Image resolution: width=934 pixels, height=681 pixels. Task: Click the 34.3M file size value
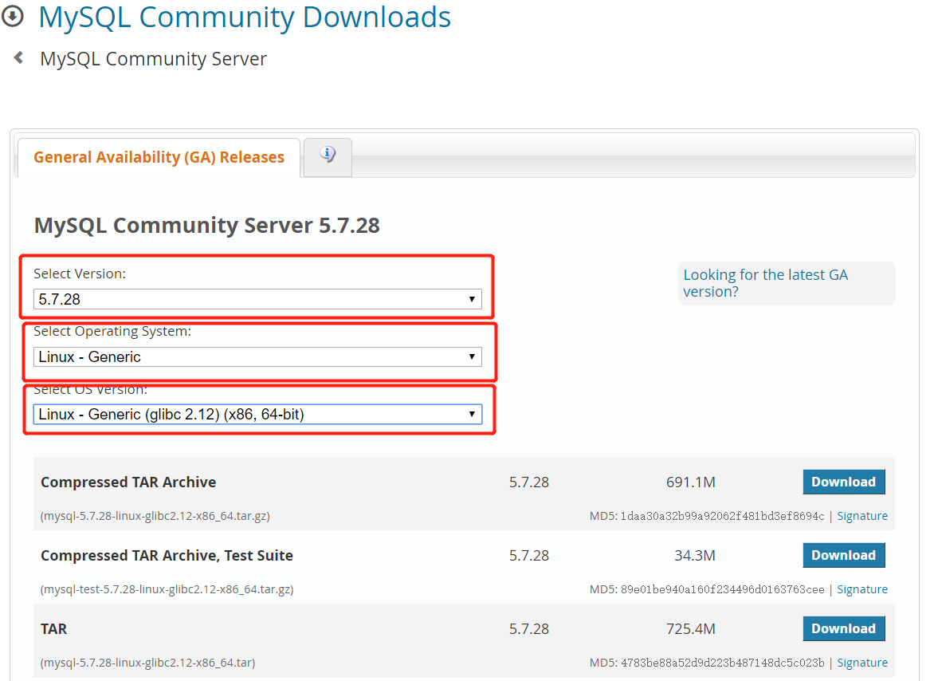pyautogui.click(x=695, y=555)
